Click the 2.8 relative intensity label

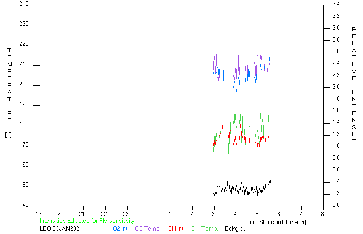pyautogui.click(x=336, y=39)
